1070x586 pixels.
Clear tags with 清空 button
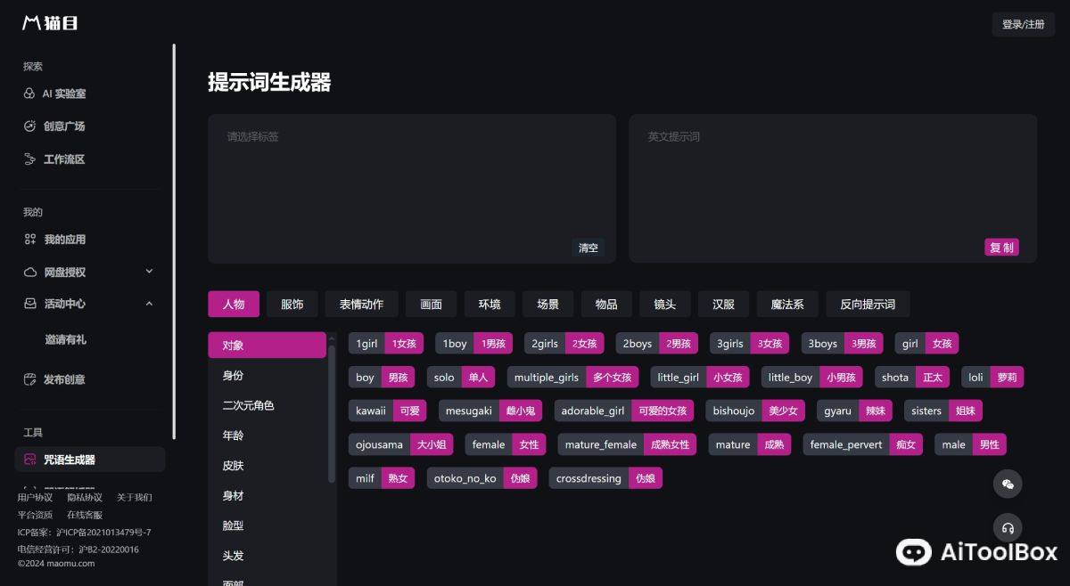point(588,248)
